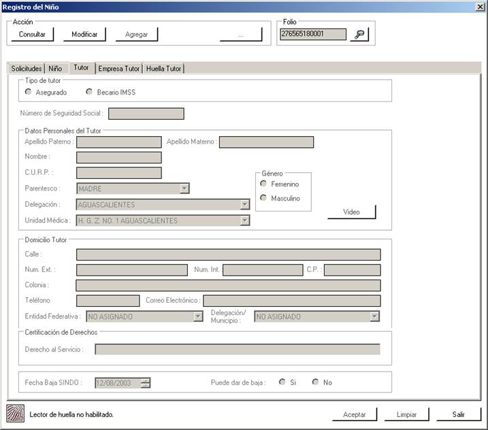The width and height of the screenshot is (488, 430).
Task: Click the Fecha Baja SINDO date spinner arrows
Action: (x=146, y=382)
